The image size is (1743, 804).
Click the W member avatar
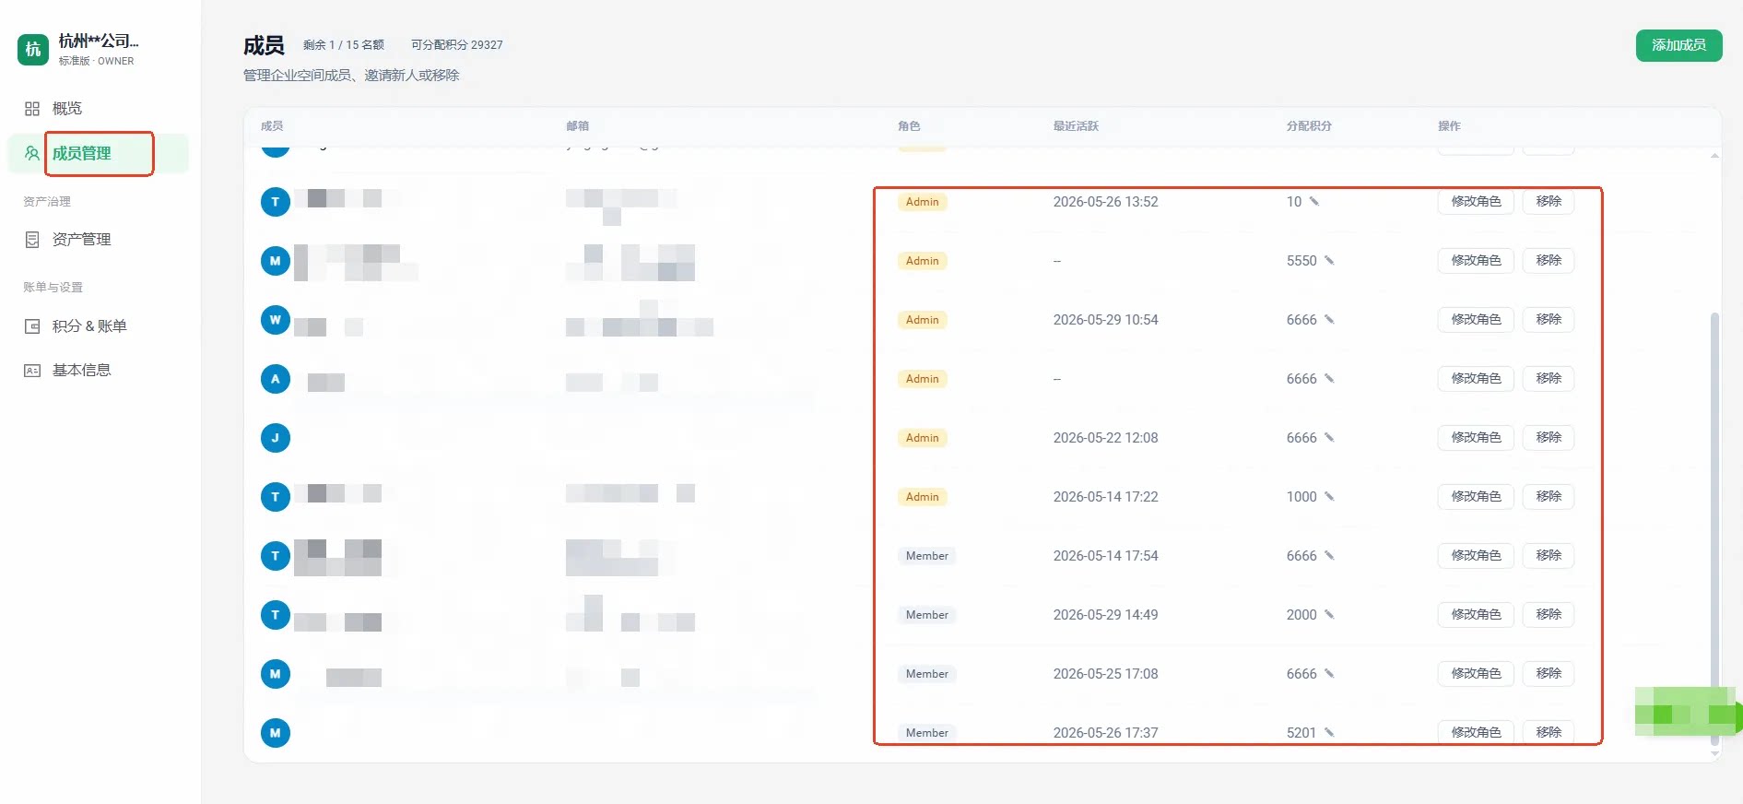[276, 320]
